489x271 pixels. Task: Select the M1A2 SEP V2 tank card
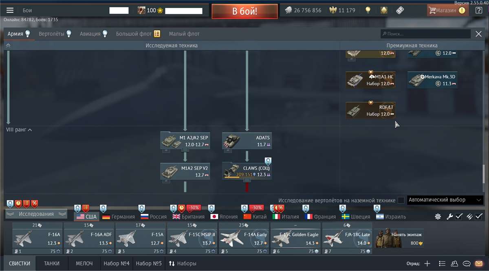click(x=185, y=171)
